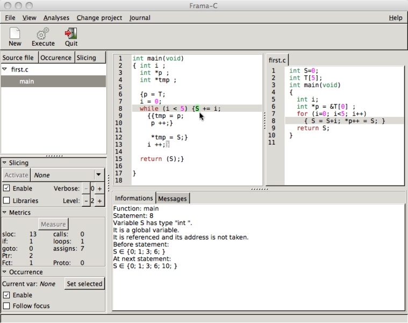Click the Set selected button
This screenshot has width=408, height=323.
(x=84, y=284)
